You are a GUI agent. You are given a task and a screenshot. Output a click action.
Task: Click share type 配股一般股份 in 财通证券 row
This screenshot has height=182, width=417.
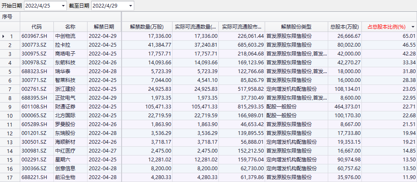click(x=282, y=107)
